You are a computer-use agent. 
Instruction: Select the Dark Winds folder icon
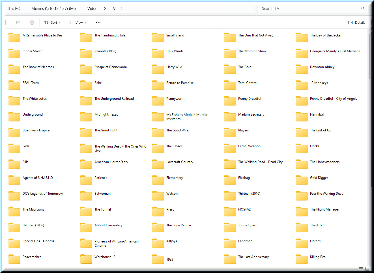point(158,53)
